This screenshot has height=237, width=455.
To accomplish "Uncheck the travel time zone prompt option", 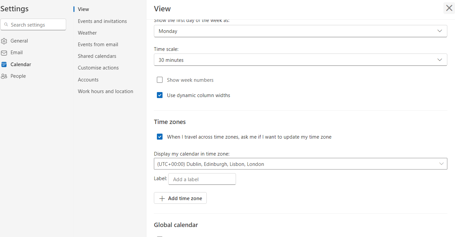I will coord(160,137).
